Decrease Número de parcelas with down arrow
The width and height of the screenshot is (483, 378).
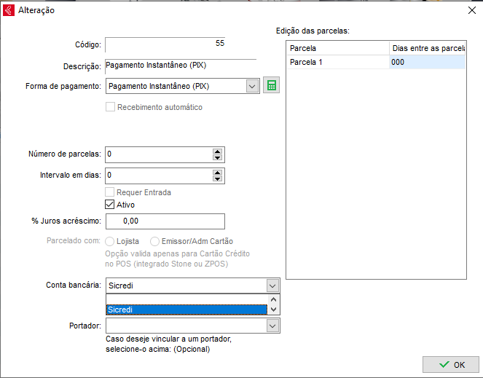[x=217, y=157]
